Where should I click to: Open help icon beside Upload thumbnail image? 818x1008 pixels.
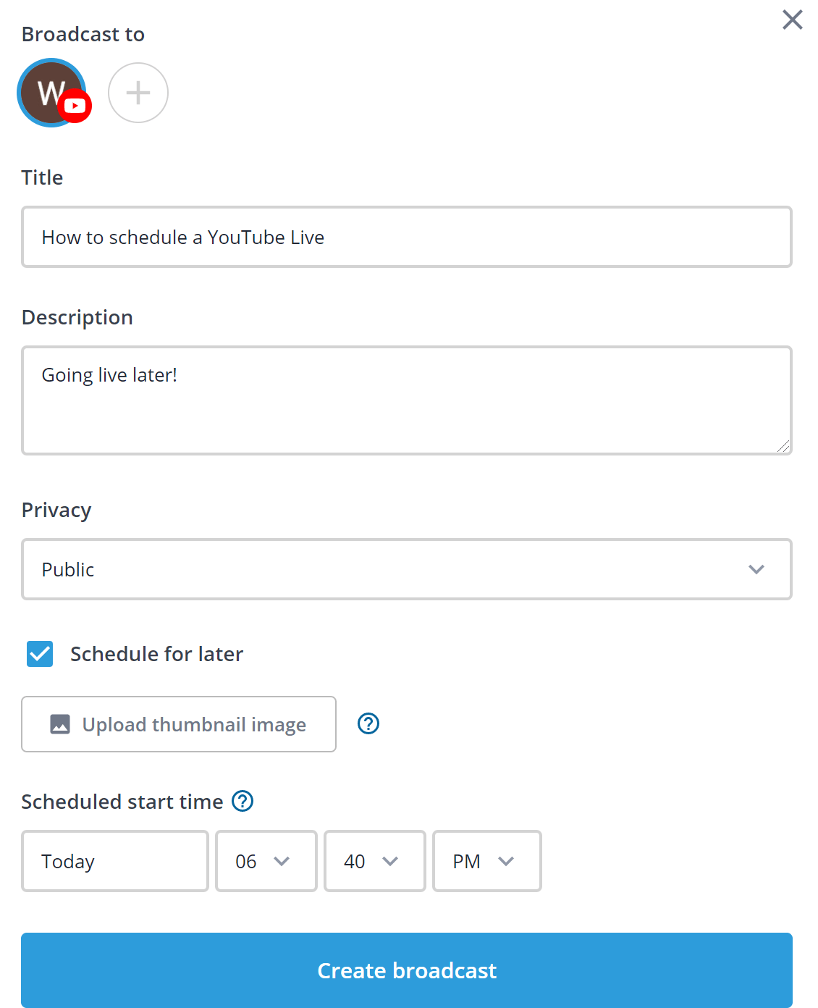(368, 723)
